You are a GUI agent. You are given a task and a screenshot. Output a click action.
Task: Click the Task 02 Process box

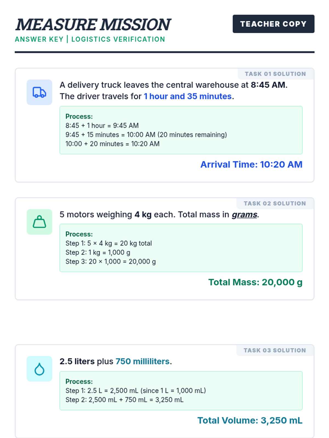(x=181, y=248)
